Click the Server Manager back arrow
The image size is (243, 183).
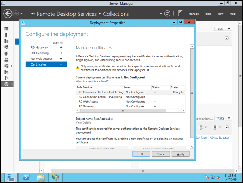click(8, 14)
